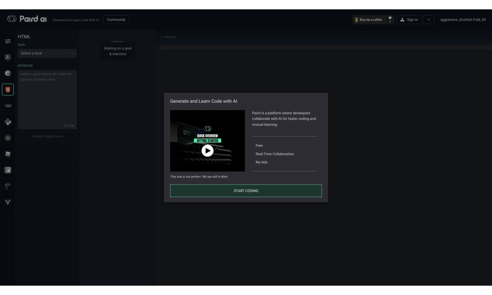
Task: Click the 'This site is not perfect' beta note
Action: pyautogui.click(x=199, y=177)
